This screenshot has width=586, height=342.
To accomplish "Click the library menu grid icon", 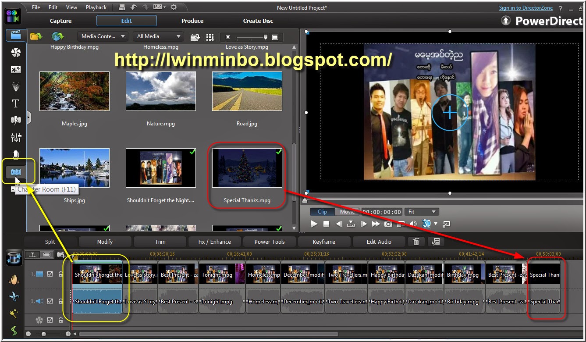I will click(x=210, y=37).
